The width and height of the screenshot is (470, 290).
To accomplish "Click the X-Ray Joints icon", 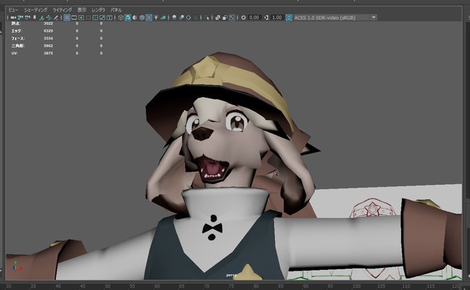I will point(232,18).
